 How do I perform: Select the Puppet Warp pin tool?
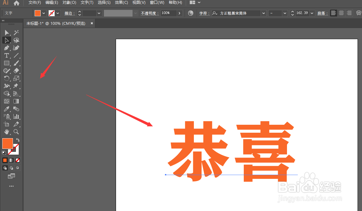[x=16, y=86]
